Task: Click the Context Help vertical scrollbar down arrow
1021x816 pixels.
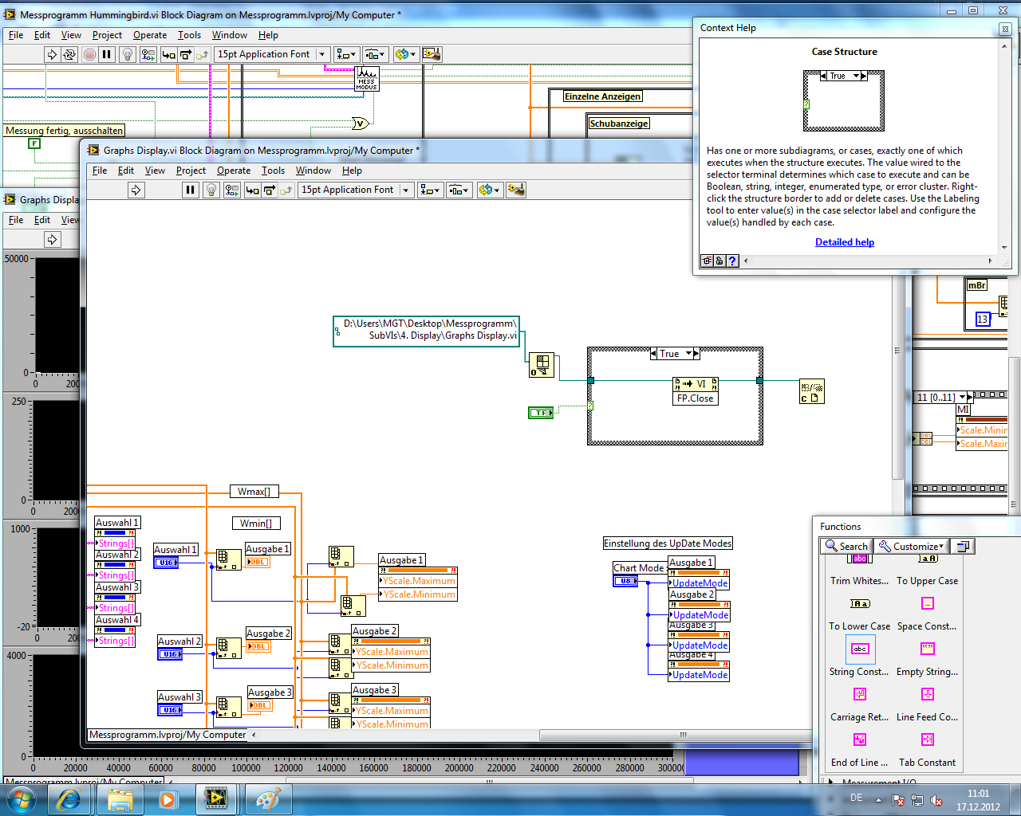Action: point(1004,247)
